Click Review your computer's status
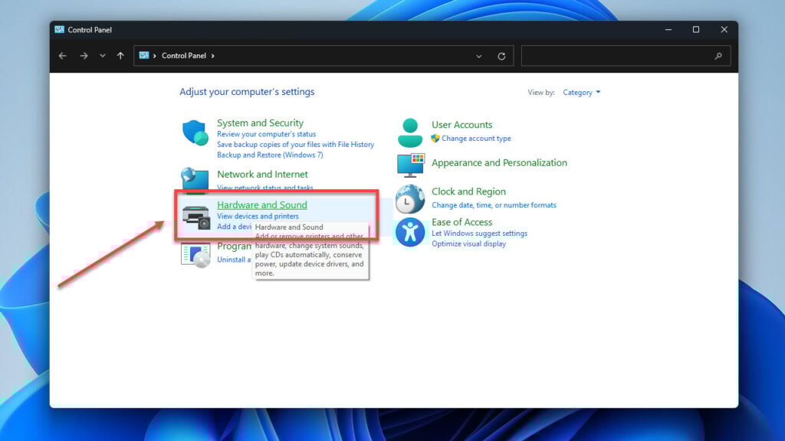The image size is (785, 441). click(x=266, y=134)
